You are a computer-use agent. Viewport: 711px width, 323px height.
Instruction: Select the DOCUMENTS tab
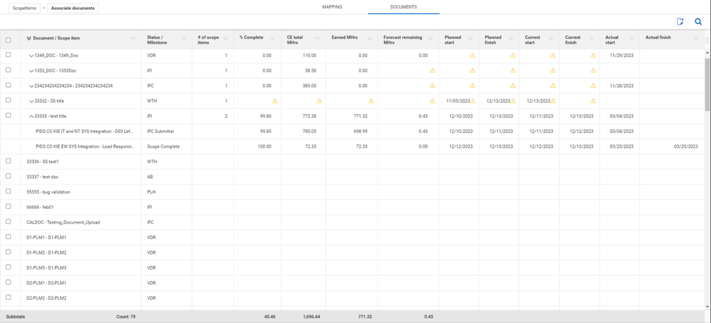[x=403, y=7]
